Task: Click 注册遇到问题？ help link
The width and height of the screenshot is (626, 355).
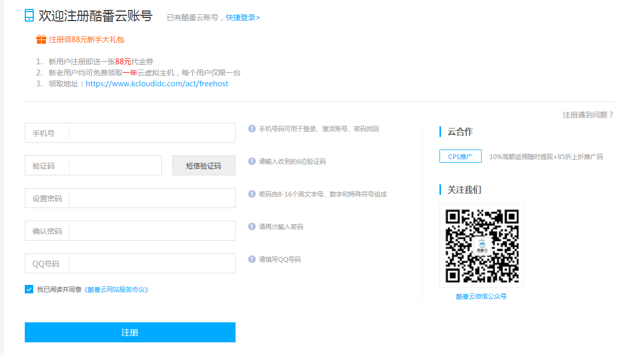Action: tap(588, 115)
